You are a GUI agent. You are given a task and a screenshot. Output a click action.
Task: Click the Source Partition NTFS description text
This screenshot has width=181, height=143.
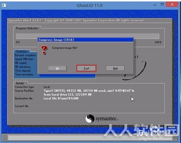click(89, 91)
